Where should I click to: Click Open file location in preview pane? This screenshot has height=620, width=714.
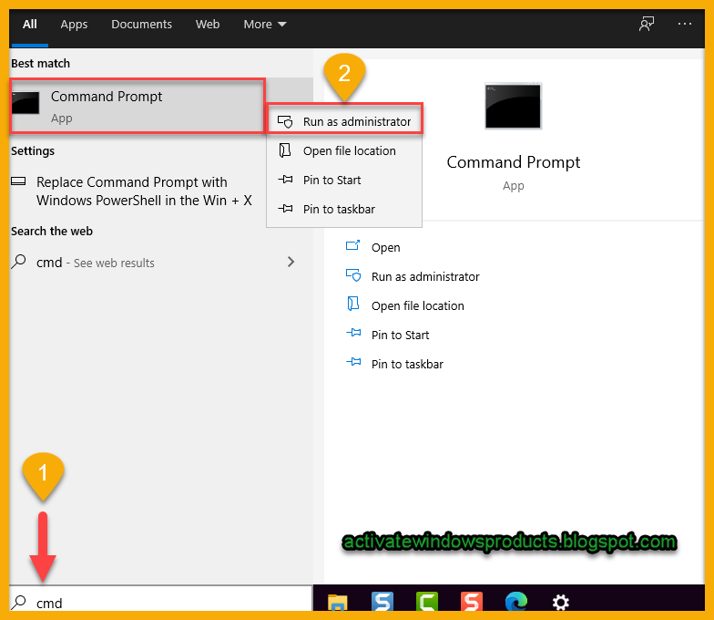tap(417, 306)
